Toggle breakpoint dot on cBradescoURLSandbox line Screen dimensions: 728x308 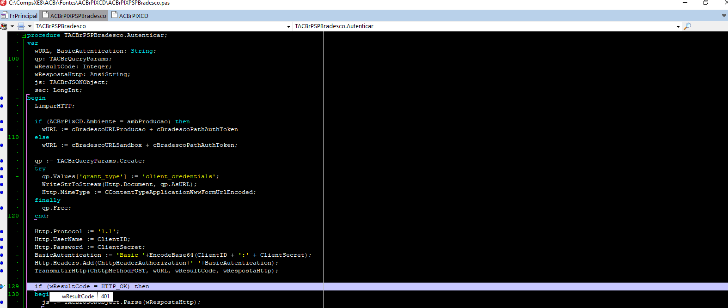tap(2, 145)
